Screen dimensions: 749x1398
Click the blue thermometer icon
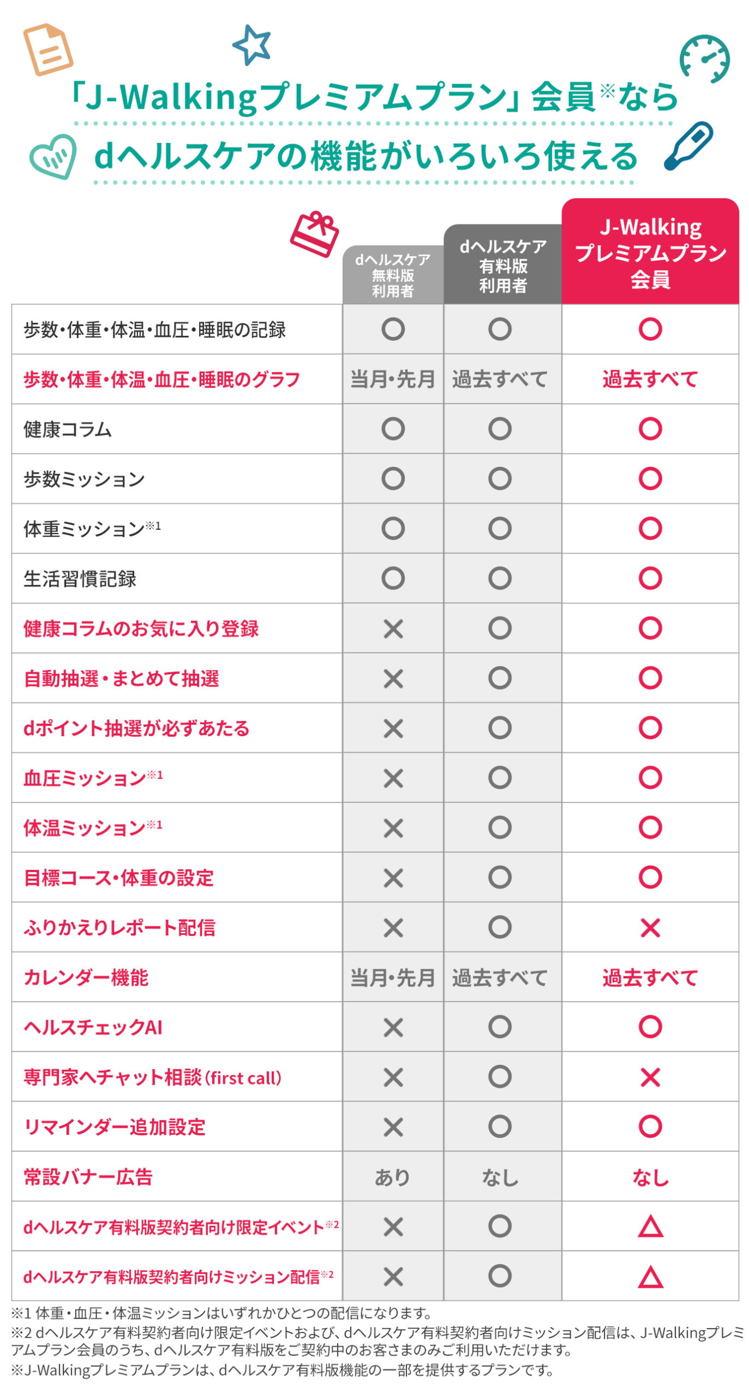click(688, 145)
